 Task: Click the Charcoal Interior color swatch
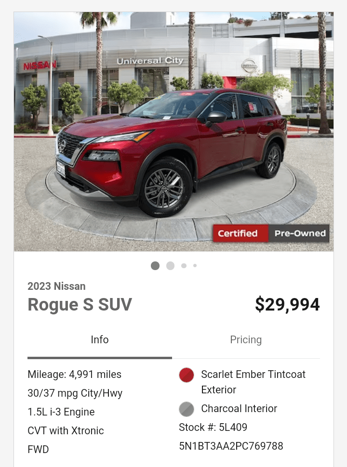coord(187,409)
